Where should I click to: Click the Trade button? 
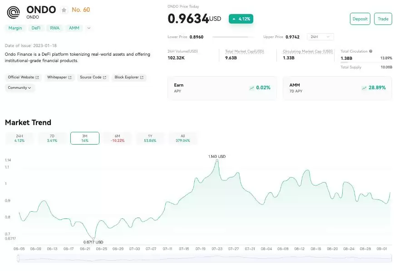[x=383, y=19]
